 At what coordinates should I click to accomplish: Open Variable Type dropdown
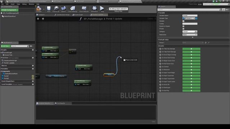[x=189, y=18]
